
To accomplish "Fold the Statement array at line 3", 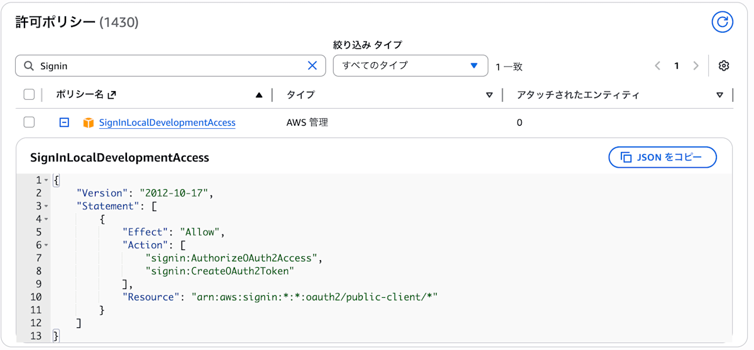I will pyautogui.click(x=46, y=206).
